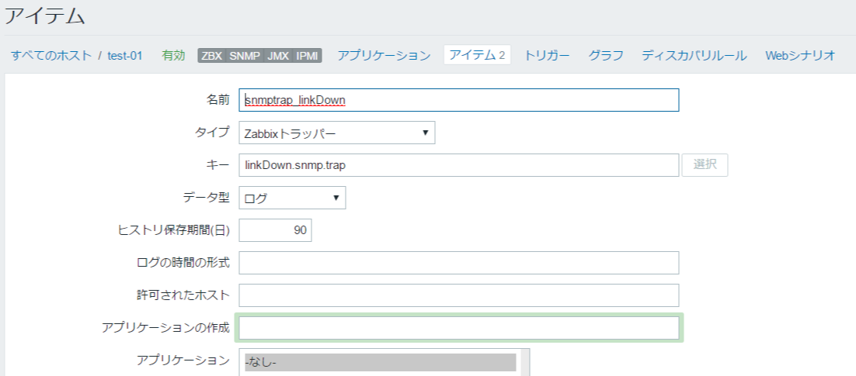Focus the キー field with linkDown.snmp.trap
856x376 pixels.
[x=458, y=165]
